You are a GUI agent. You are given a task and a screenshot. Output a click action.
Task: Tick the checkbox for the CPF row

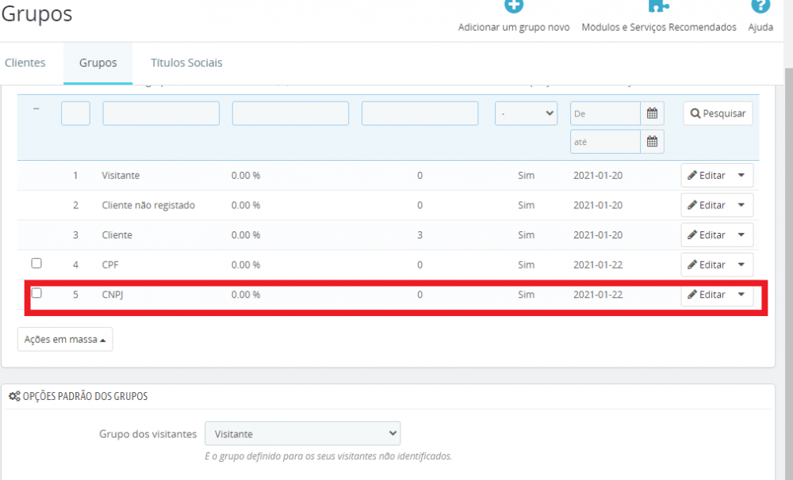(x=36, y=263)
